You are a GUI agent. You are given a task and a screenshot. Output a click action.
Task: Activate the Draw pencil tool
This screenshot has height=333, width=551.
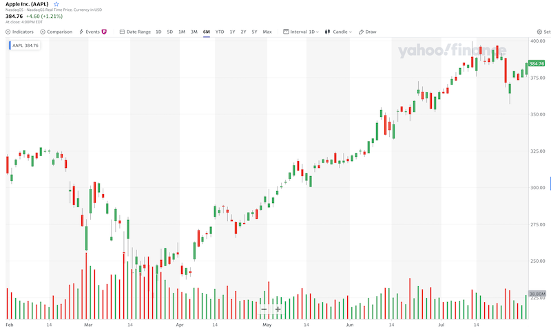click(x=367, y=32)
